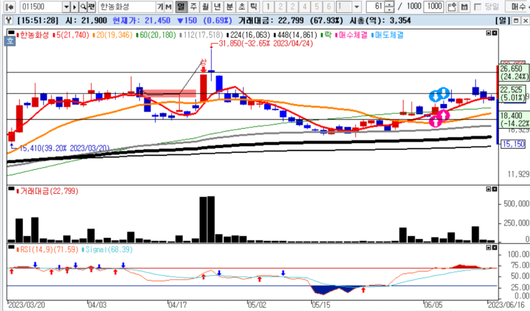The height and width of the screenshot is (311, 530).
Task: Click toolbar number button 1
Action: 268,6
